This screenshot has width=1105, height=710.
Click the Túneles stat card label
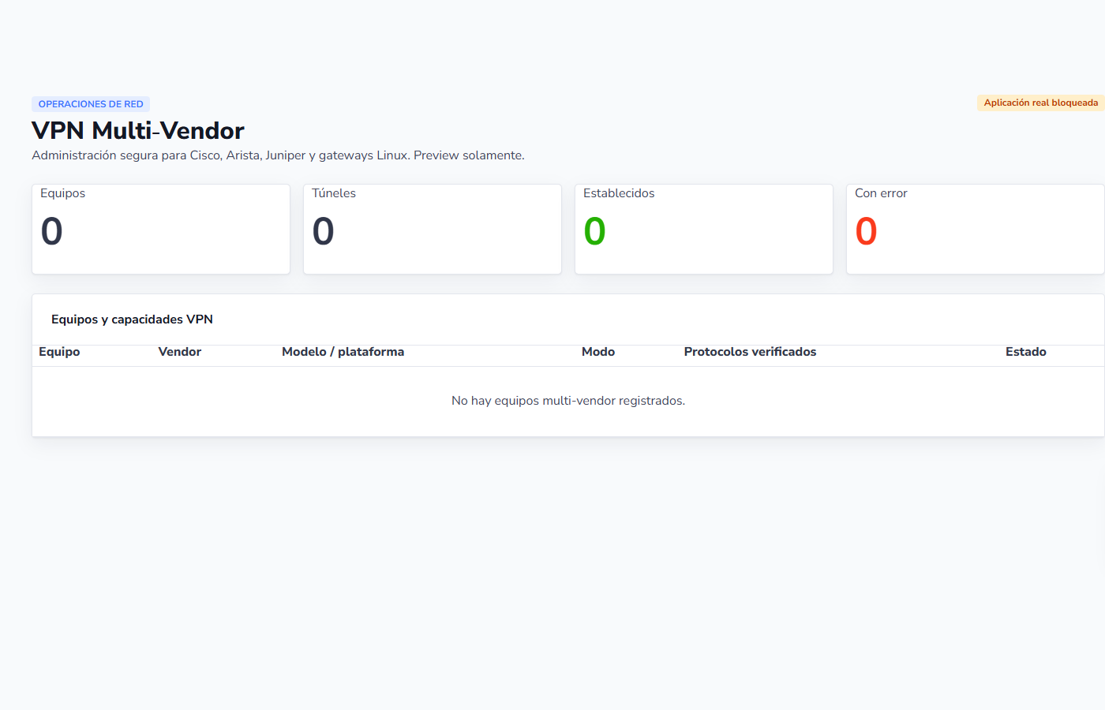pos(334,193)
